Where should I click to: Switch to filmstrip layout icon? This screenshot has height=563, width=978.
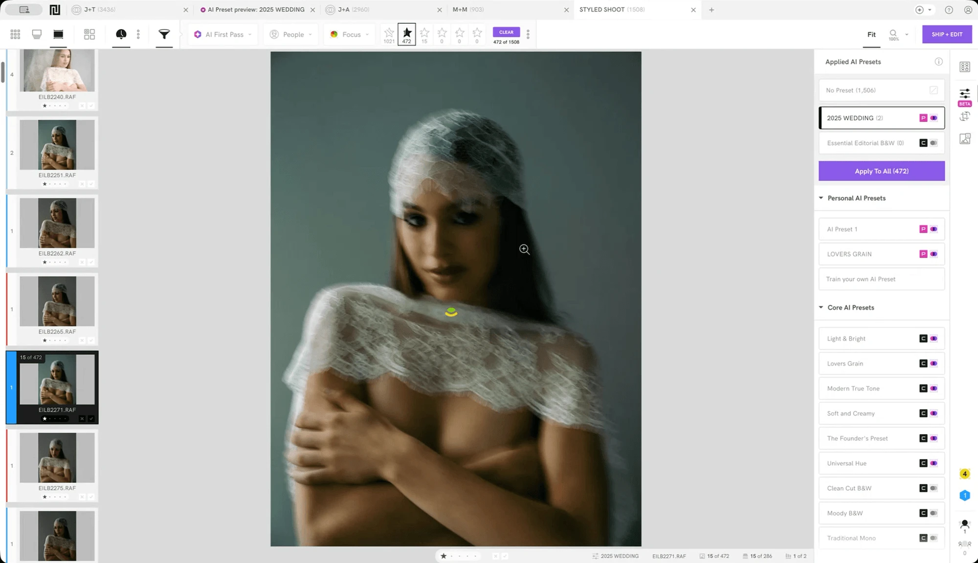click(58, 34)
